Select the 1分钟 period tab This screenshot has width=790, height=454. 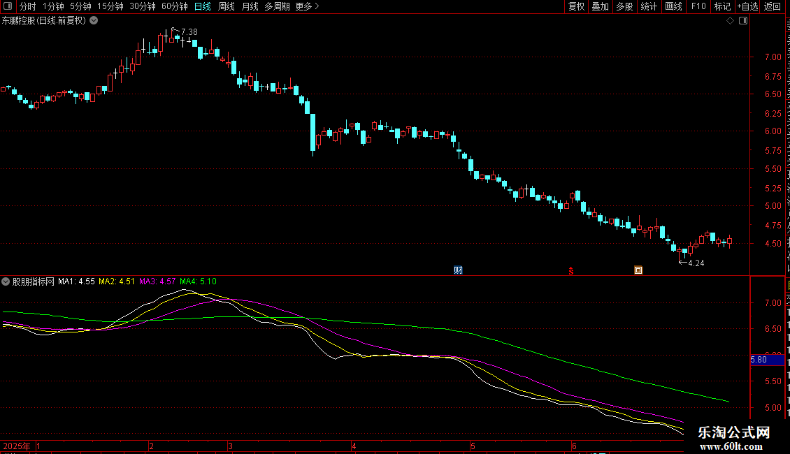(53, 6)
